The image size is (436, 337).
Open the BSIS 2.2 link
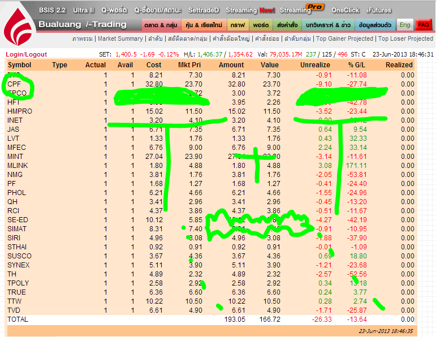[x=52, y=10]
